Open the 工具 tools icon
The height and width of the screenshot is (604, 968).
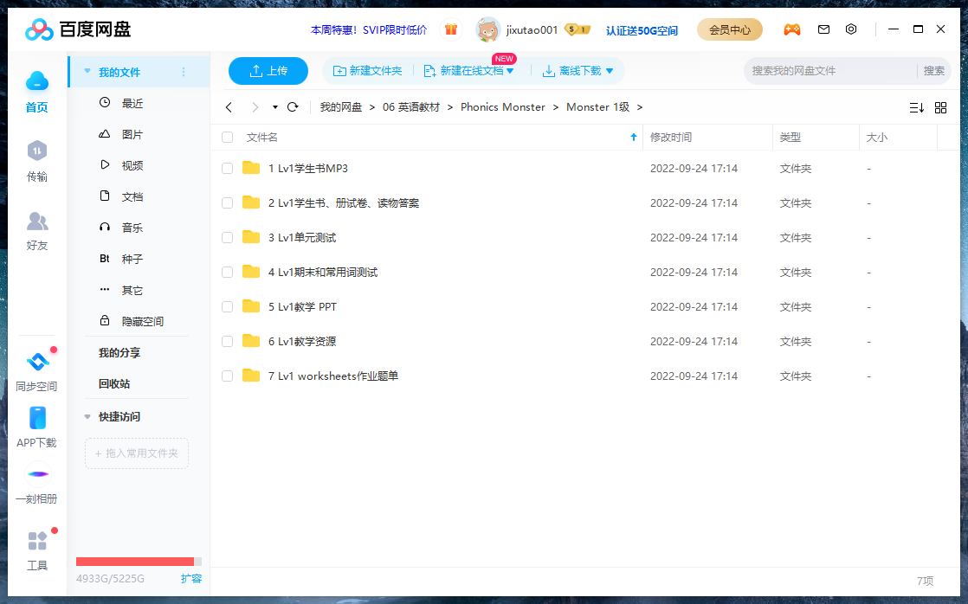click(x=37, y=542)
